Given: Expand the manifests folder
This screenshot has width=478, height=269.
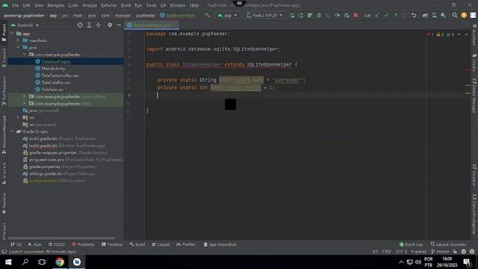Looking at the screenshot, I should [18, 40].
